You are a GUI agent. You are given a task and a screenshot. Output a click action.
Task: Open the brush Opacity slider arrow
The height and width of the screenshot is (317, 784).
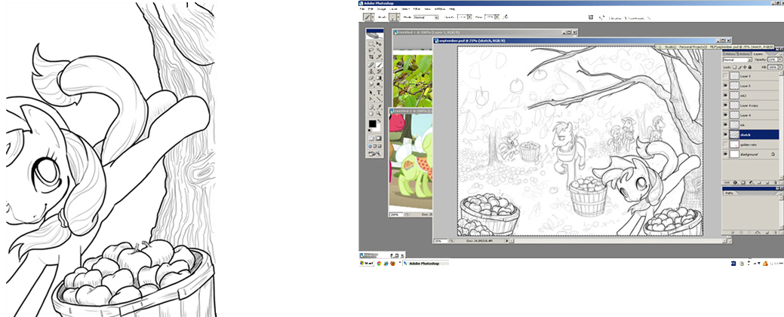[x=469, y=17]
